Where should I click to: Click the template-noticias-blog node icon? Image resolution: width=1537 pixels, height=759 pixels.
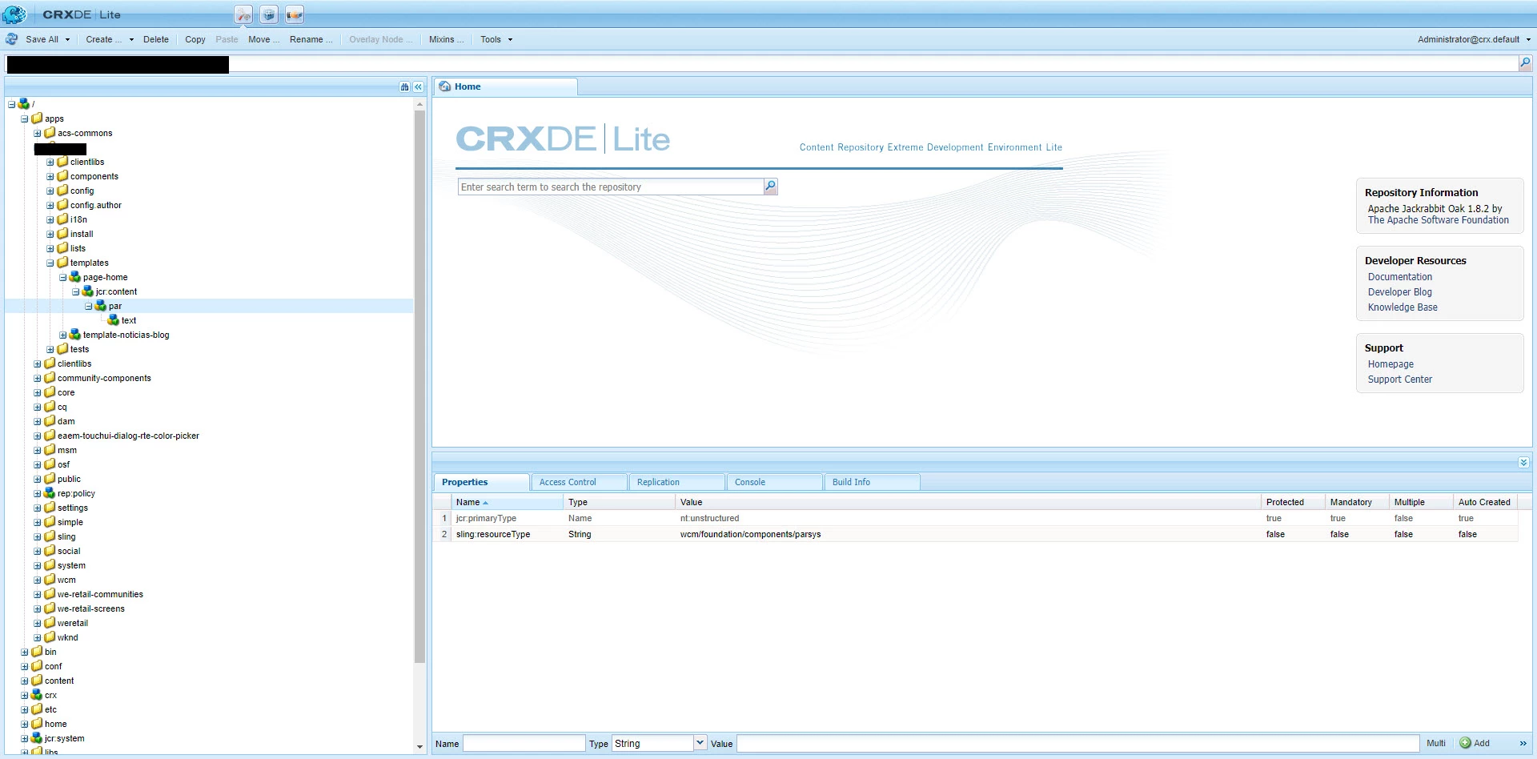tap(74, 335)
